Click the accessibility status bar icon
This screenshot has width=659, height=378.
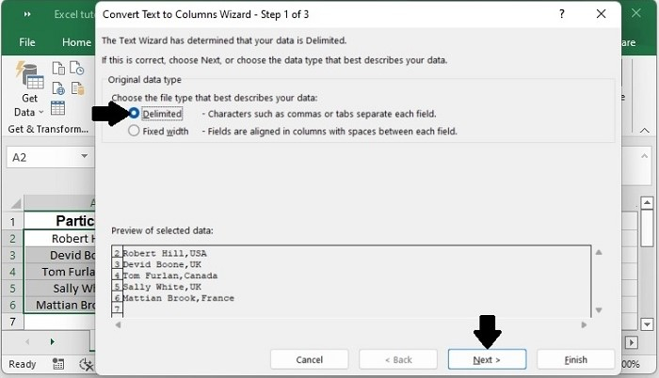click(x=87, y=364)
